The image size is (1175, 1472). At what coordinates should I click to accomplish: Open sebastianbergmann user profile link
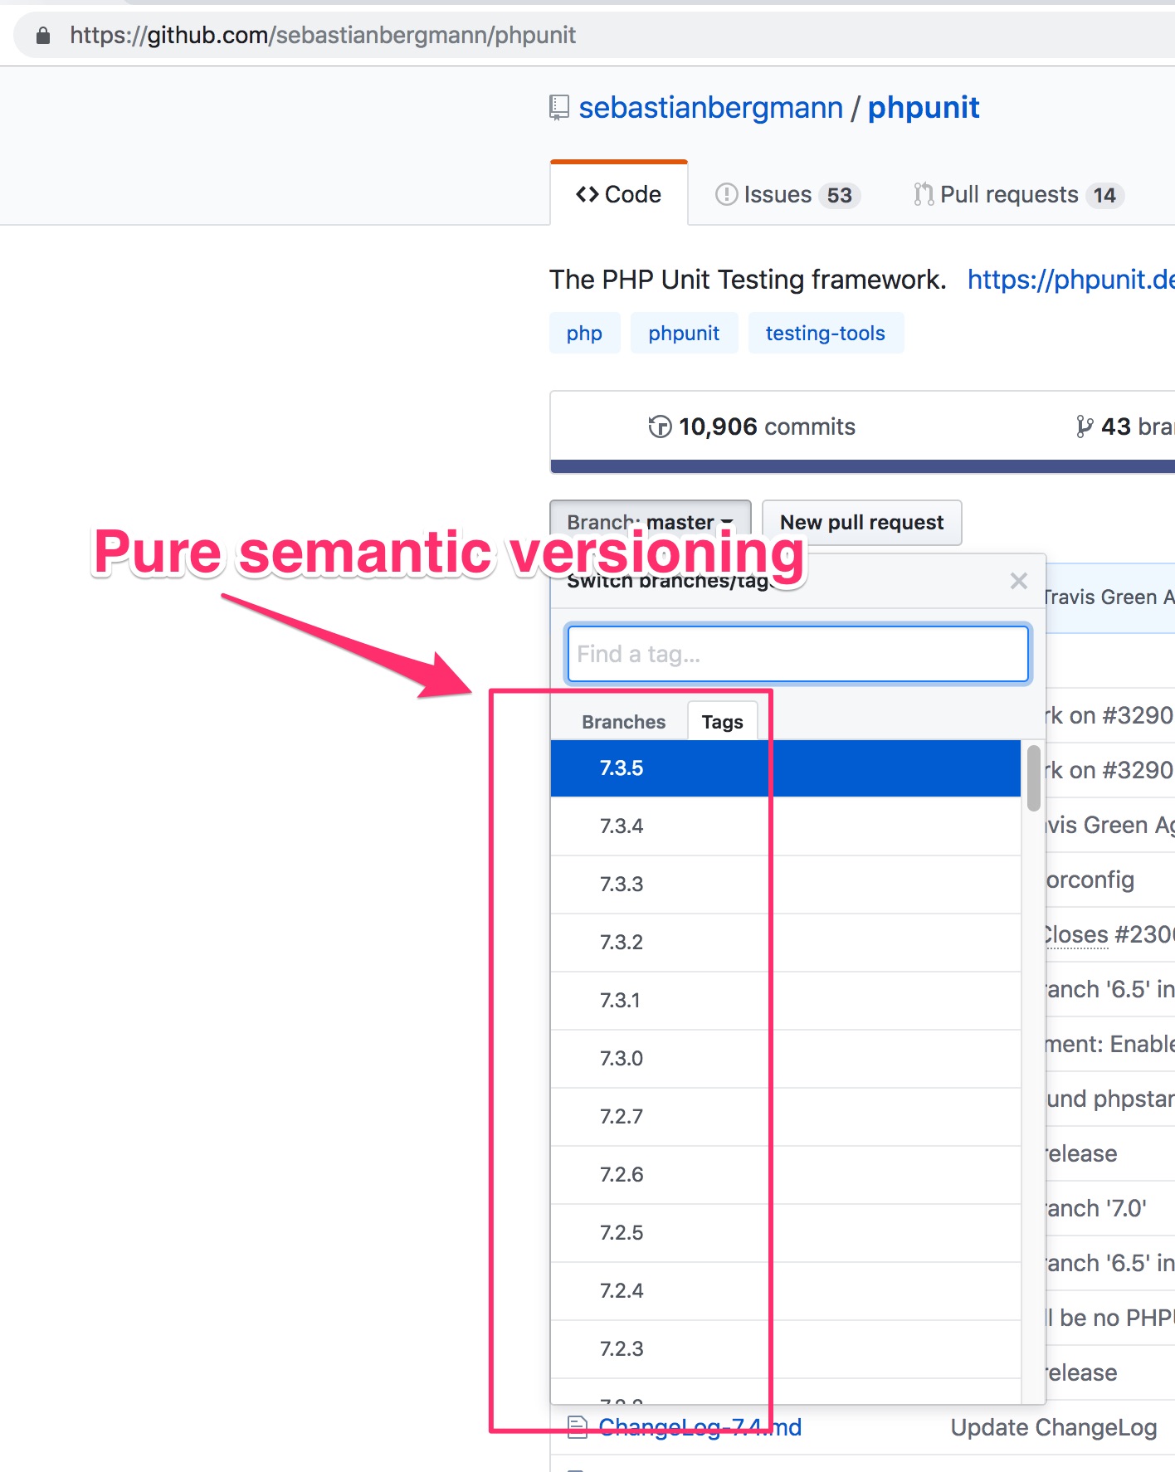(710, 108)
